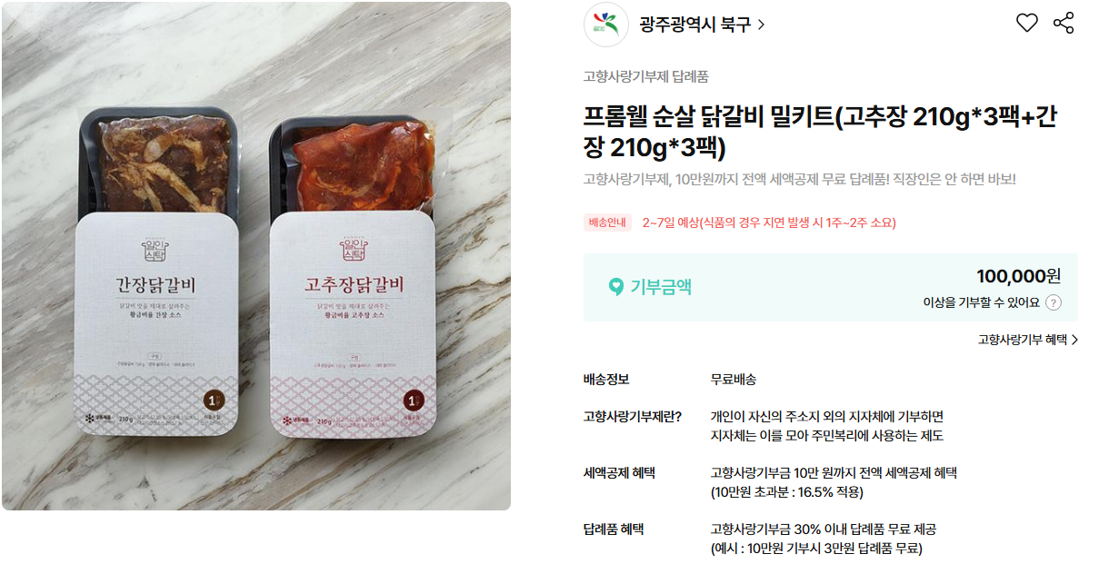The height and width of the screenshot is (564, 1099).
Task: Click the 광주광역시 북구 logo emblem
Action: (x=605, y=25)
